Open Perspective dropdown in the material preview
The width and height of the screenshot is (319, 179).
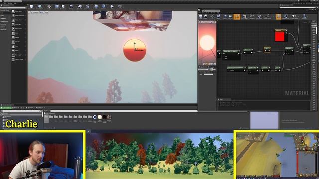[205, 22]
